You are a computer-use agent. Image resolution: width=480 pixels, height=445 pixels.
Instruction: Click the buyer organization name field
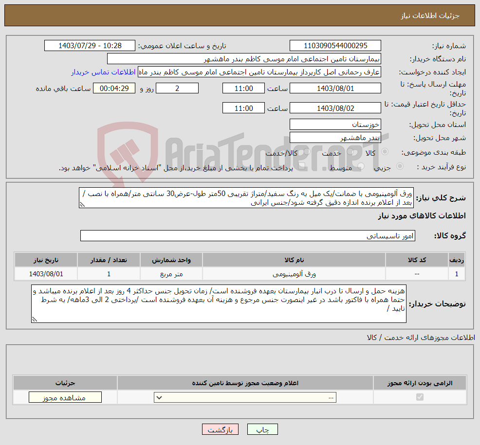244,59
